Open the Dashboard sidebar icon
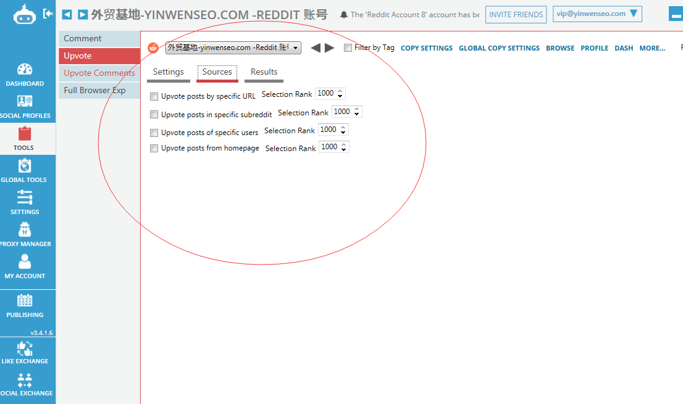Image resolution: width=683 pixels, height=404 pixels. (x=25, y=70)
